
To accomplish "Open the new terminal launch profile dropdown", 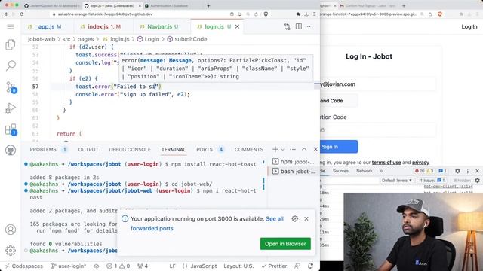I will pyautogui.click(x=282, y=150).
